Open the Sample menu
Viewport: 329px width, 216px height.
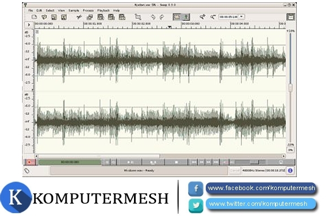point(73,10)
